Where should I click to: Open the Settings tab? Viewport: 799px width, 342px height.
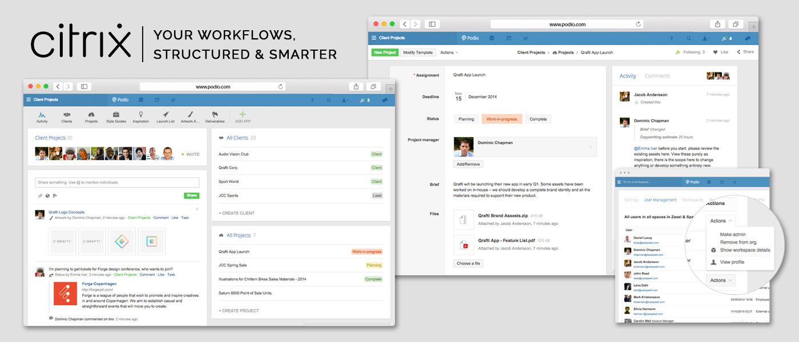click(631, 200)
